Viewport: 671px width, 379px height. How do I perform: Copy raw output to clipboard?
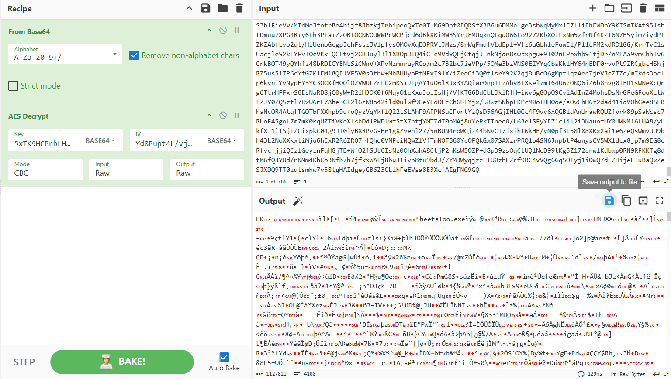coord(626,201)
